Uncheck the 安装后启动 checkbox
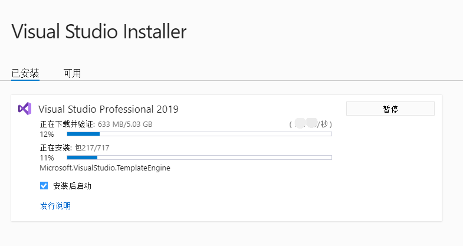Image resolution: width=463 pixels, height=246 pixels. [44, 186]
